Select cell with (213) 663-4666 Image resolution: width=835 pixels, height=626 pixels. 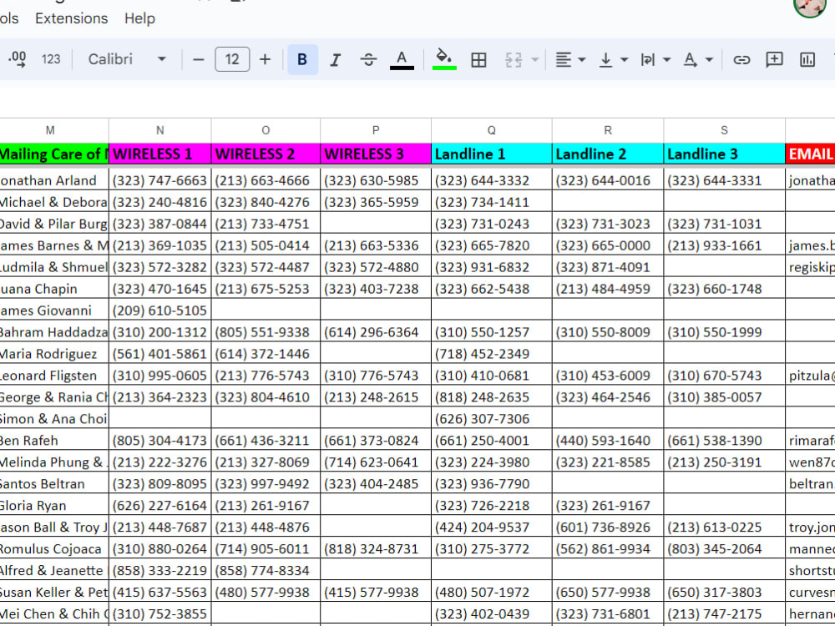click(266, 180)
